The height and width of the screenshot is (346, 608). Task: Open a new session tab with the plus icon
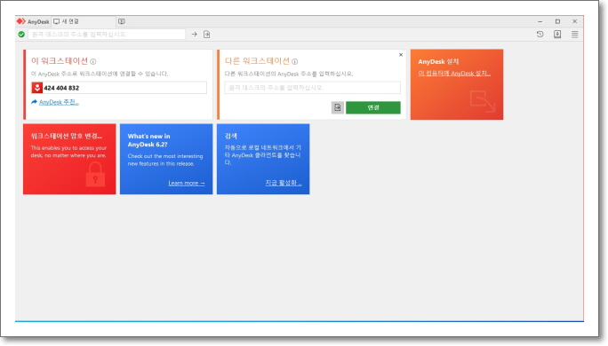(122, 21)
